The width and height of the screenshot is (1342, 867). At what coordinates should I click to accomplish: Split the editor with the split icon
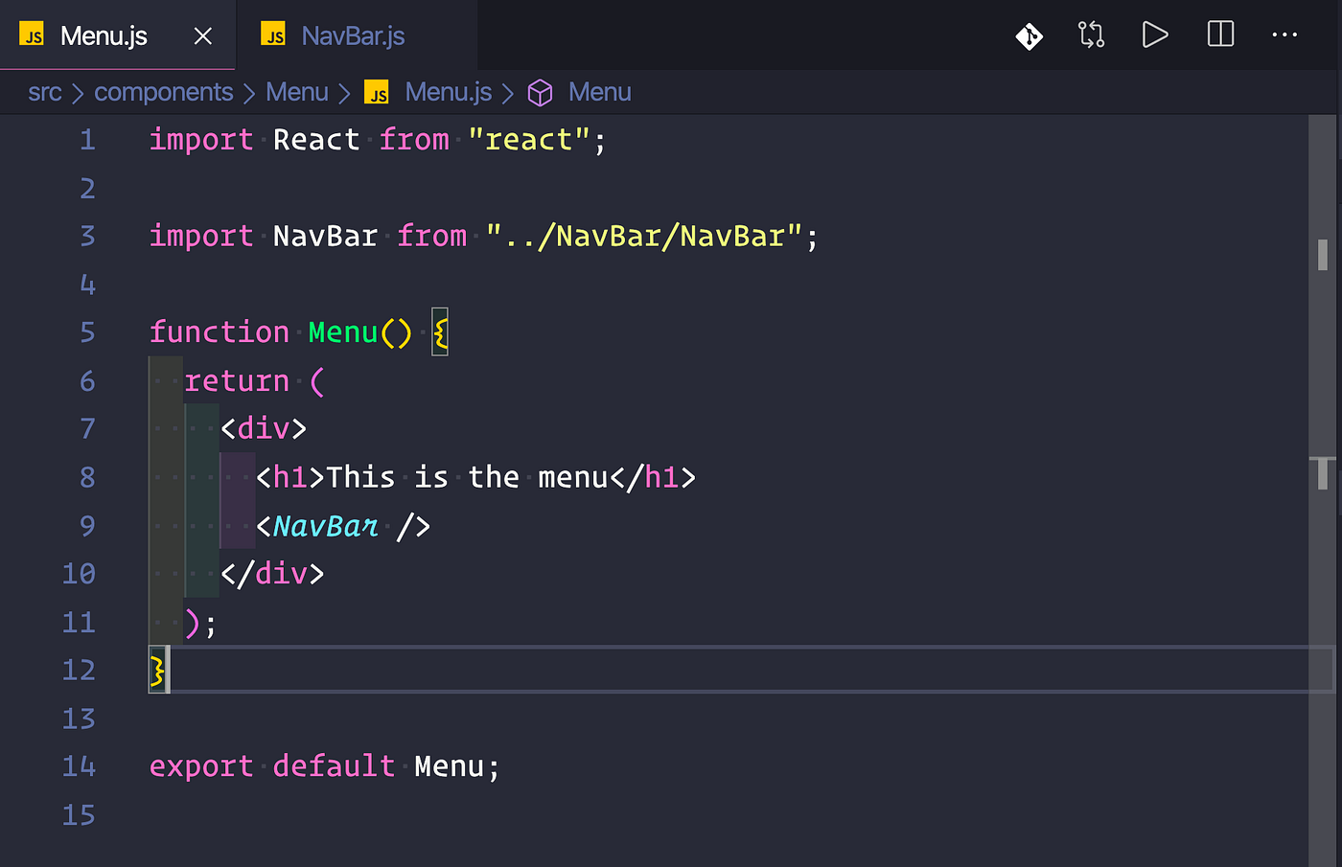(x=1219, y=34)
